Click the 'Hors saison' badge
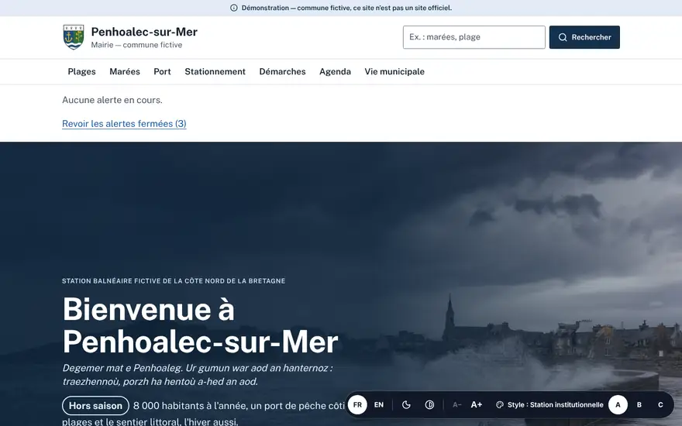The height and width of the screenshot is (426, 682). point(95,406)
